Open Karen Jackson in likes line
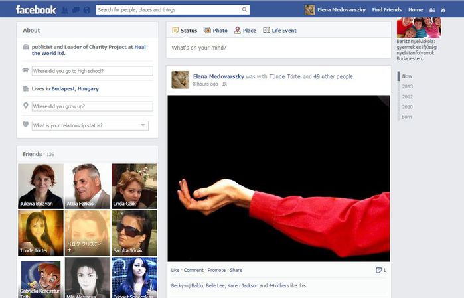 click(242, 285)
